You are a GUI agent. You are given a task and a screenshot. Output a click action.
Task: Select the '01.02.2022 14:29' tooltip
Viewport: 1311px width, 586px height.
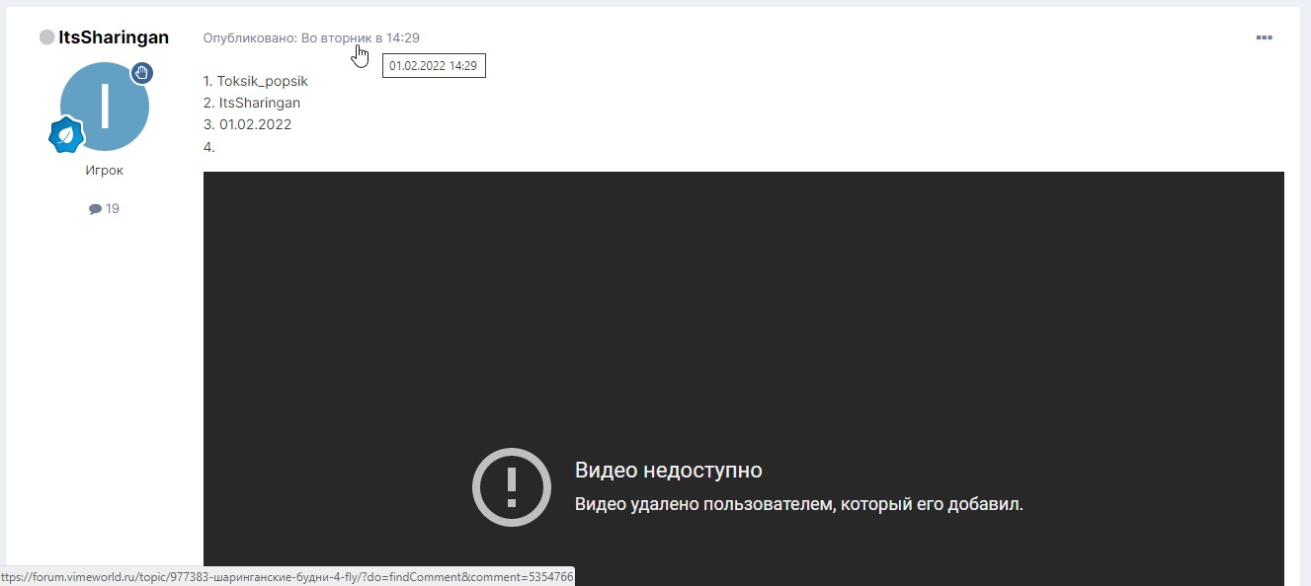click(434, 65)
